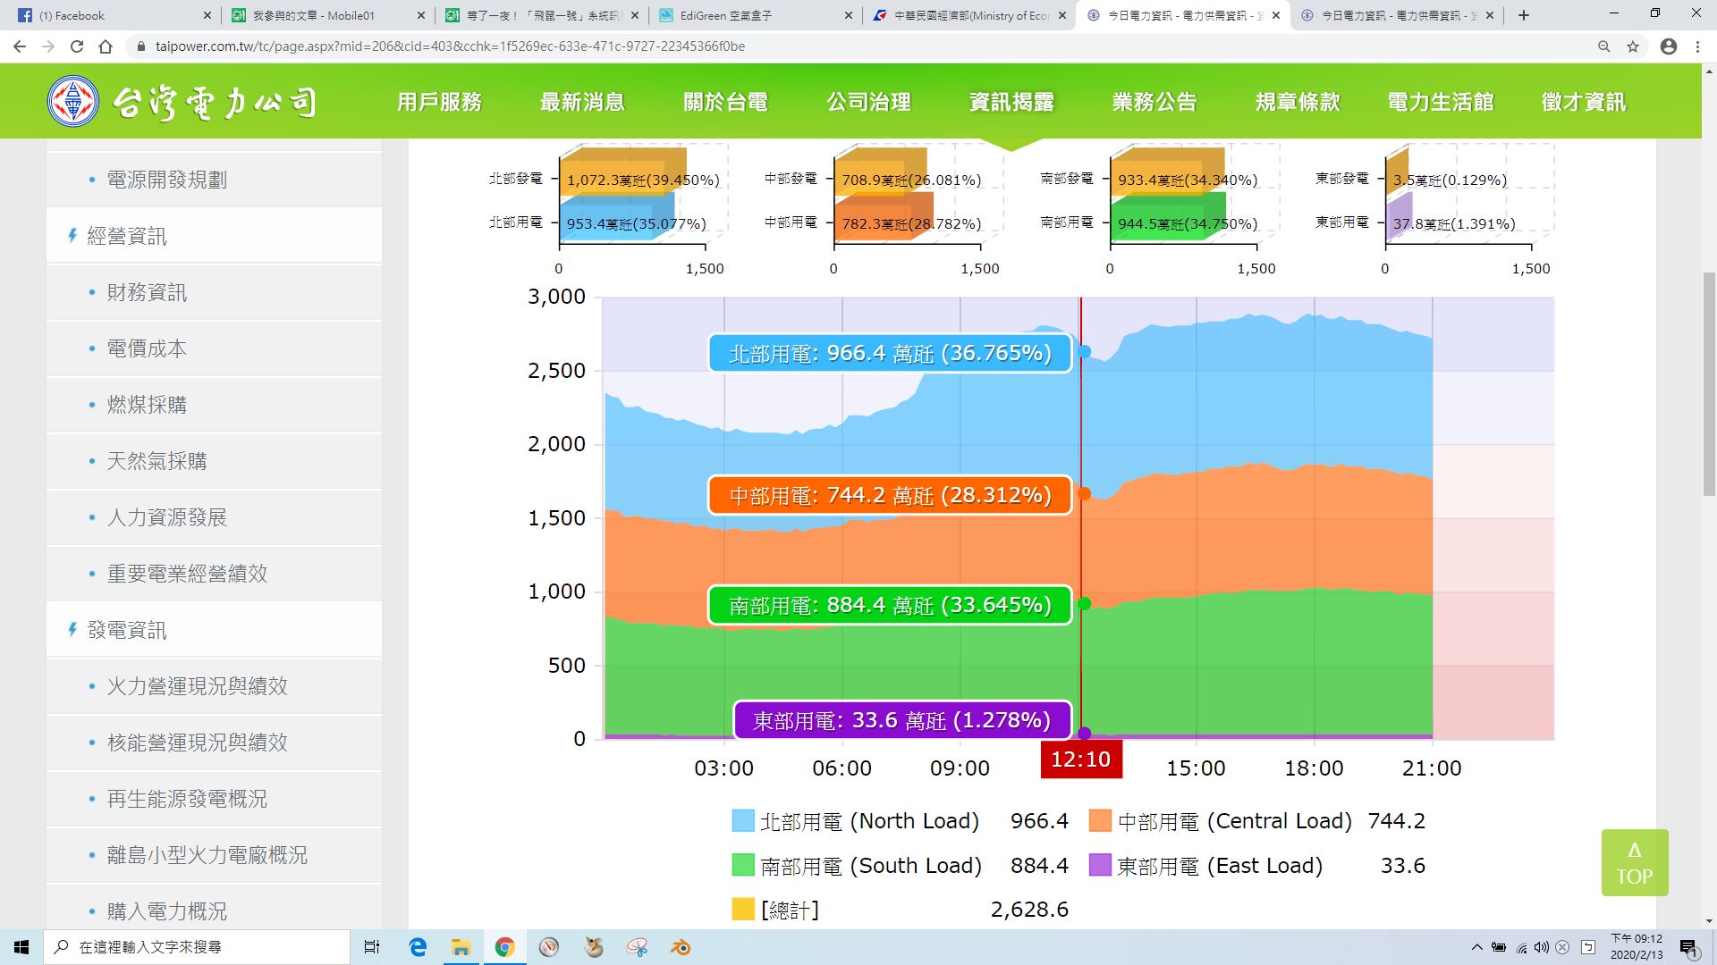Viewport: 1717px width, 965px height.
Task: Toggle the East Load legend swatch
Action: 1101,865
